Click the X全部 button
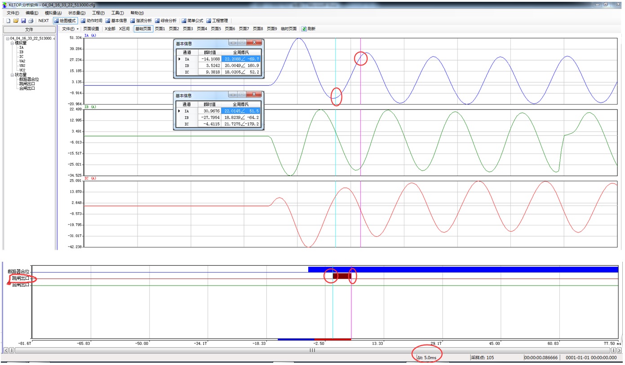 [x=110, y=29]
